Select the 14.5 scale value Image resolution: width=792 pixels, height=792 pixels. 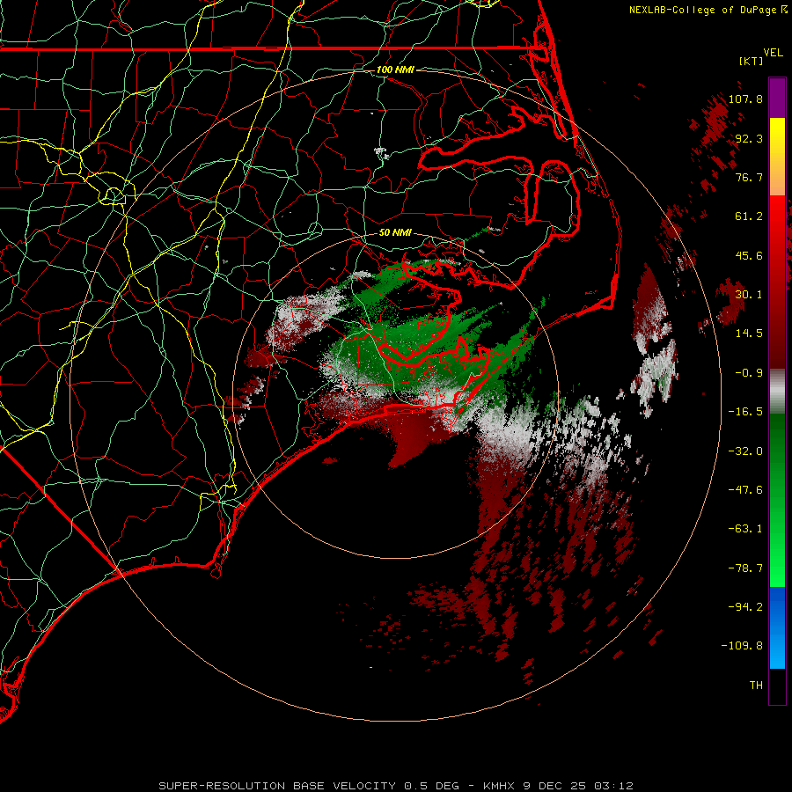[x=749, y=334]
